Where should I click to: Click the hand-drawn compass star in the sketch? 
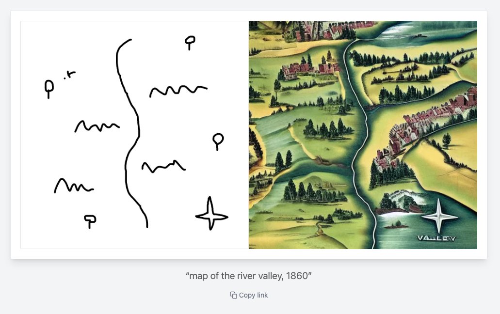click(211, 215)
